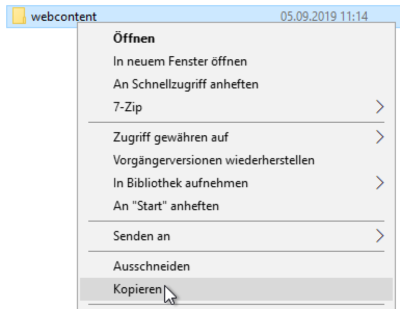Open the 7-Zip menu entry
This screenshot has width=400, height=309.
coord(128,108)
